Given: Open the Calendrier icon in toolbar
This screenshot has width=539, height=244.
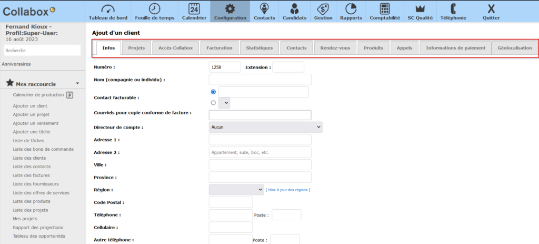Looking at the screenshot, I should (x=194, y=8).
